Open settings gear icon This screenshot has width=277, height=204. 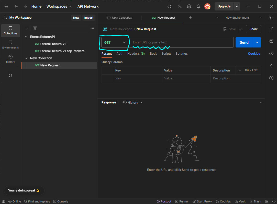pyautogui.click(x=189, y=7)
